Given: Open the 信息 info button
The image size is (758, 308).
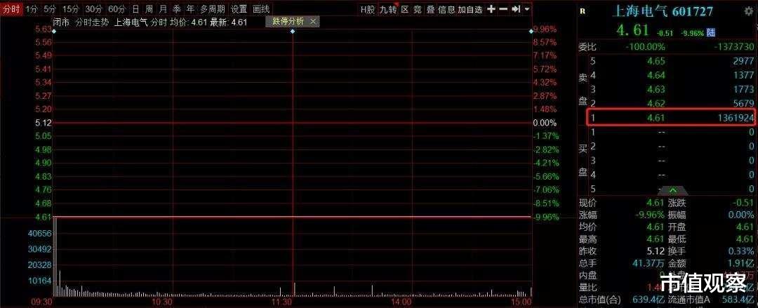Looking at the screenshot, I should tap(446, 9).
